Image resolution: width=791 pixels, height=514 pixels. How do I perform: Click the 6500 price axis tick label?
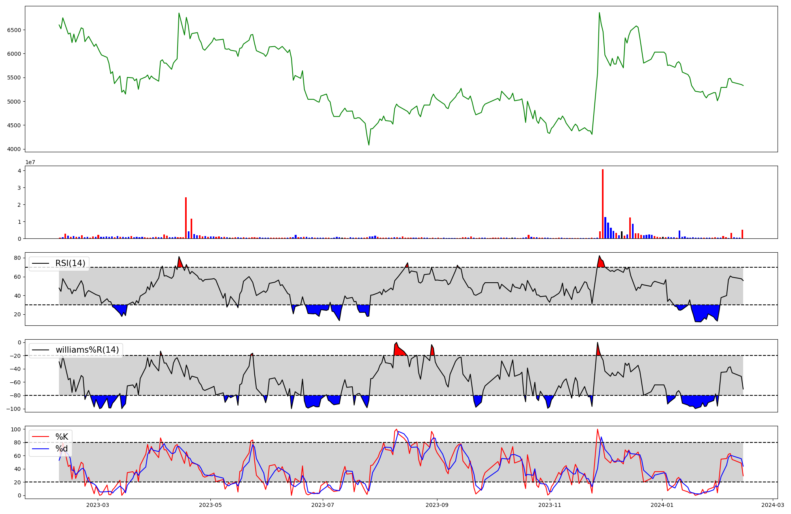[x=14, y=30]
